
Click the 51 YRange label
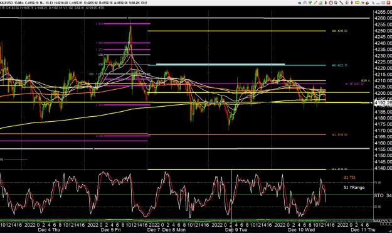click(354, 187)
